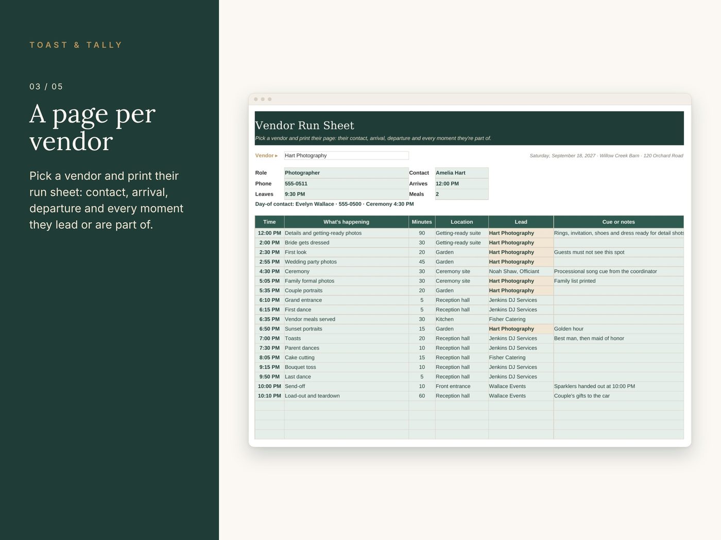Click the Family list printed note
Screen dimensions: 721x540
[619, 281]
